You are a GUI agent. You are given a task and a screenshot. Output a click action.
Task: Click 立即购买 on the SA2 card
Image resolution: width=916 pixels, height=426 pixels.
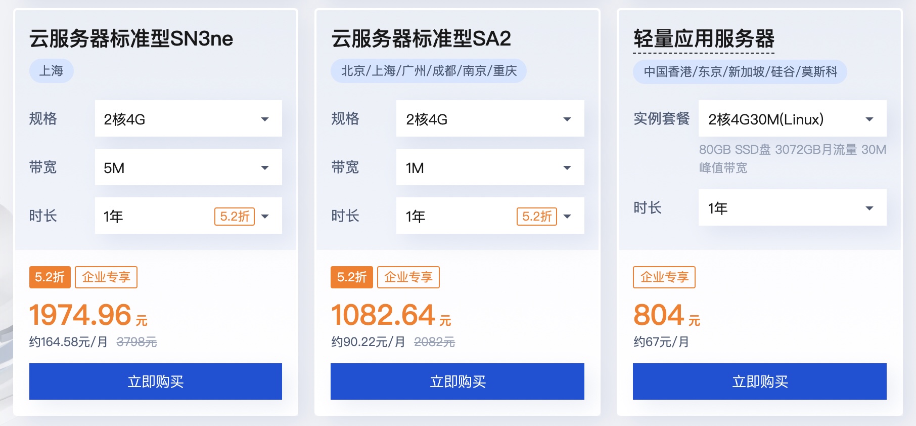457,381
